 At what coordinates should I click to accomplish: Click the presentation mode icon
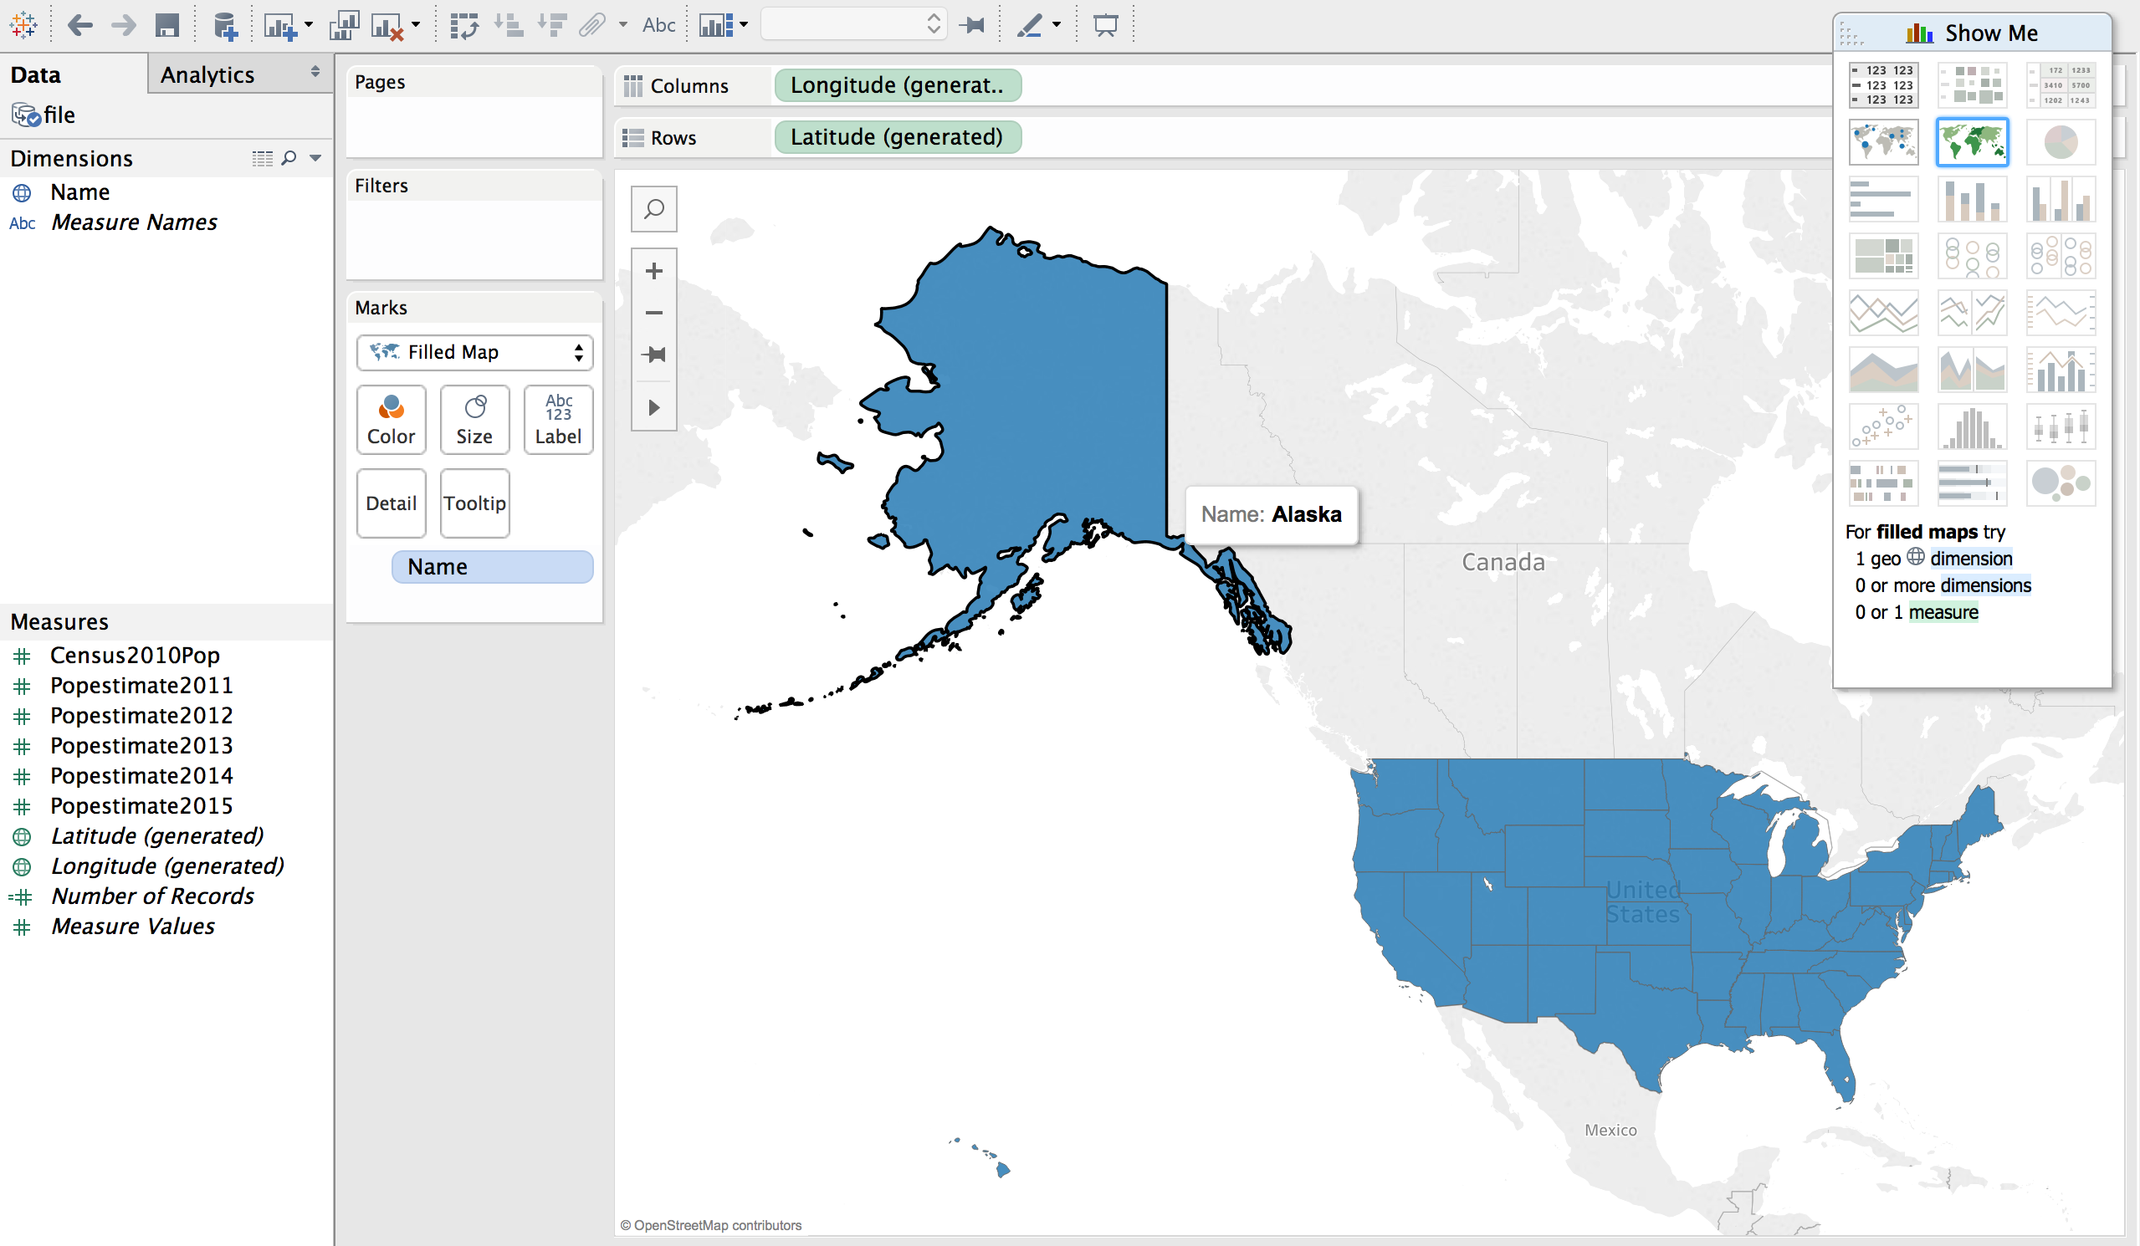(x=1105, y=25)
